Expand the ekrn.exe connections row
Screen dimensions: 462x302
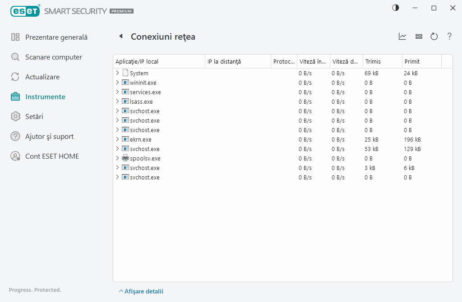click(x=117, y=139)
